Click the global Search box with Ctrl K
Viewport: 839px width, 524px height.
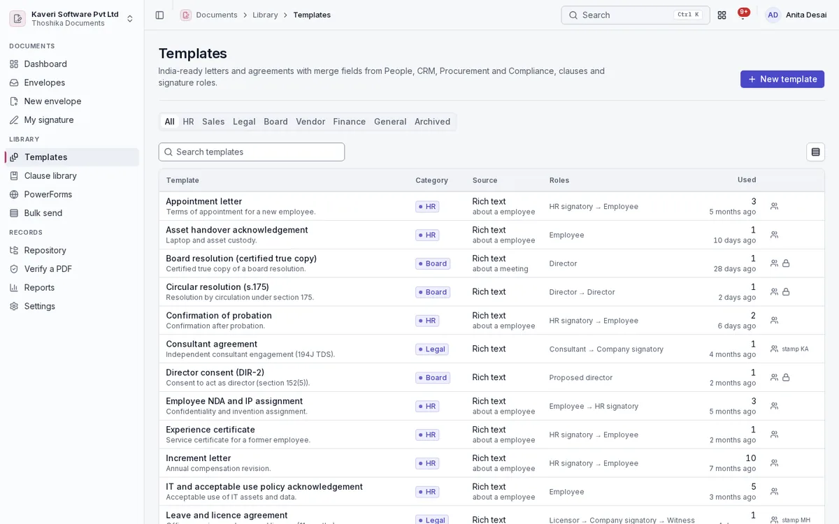click(x=636, y=15)
